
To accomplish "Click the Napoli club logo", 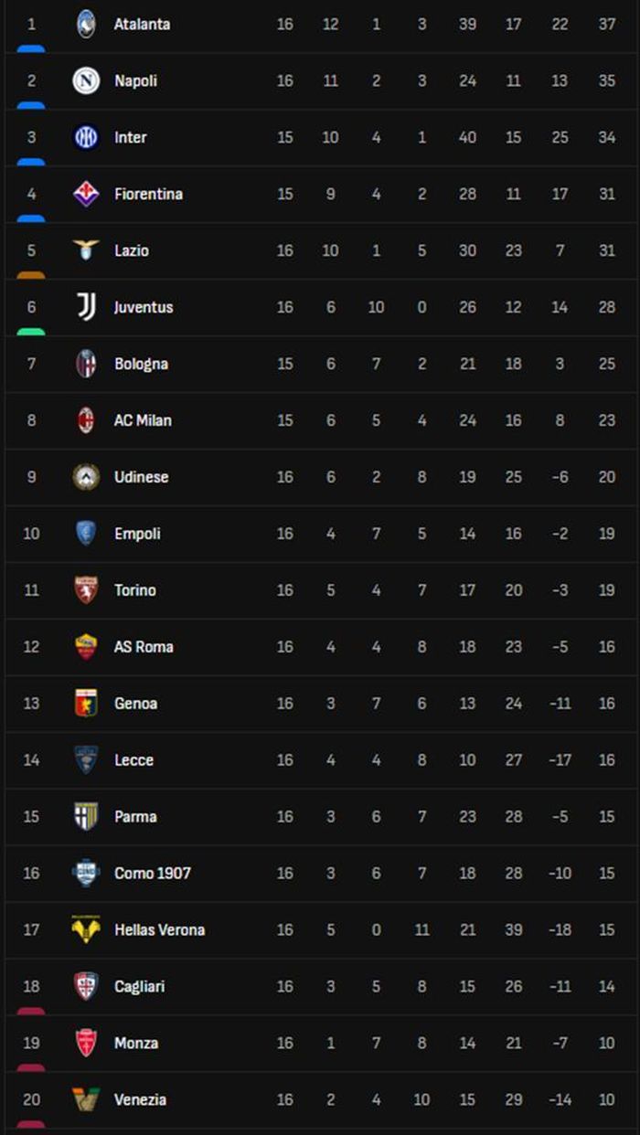I will pos(86,80).
